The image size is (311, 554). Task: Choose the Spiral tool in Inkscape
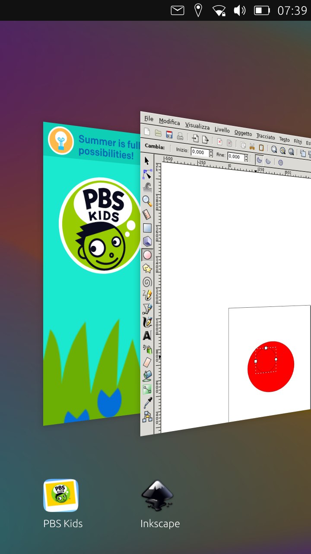pyautogui.click(x=147, y=282)
